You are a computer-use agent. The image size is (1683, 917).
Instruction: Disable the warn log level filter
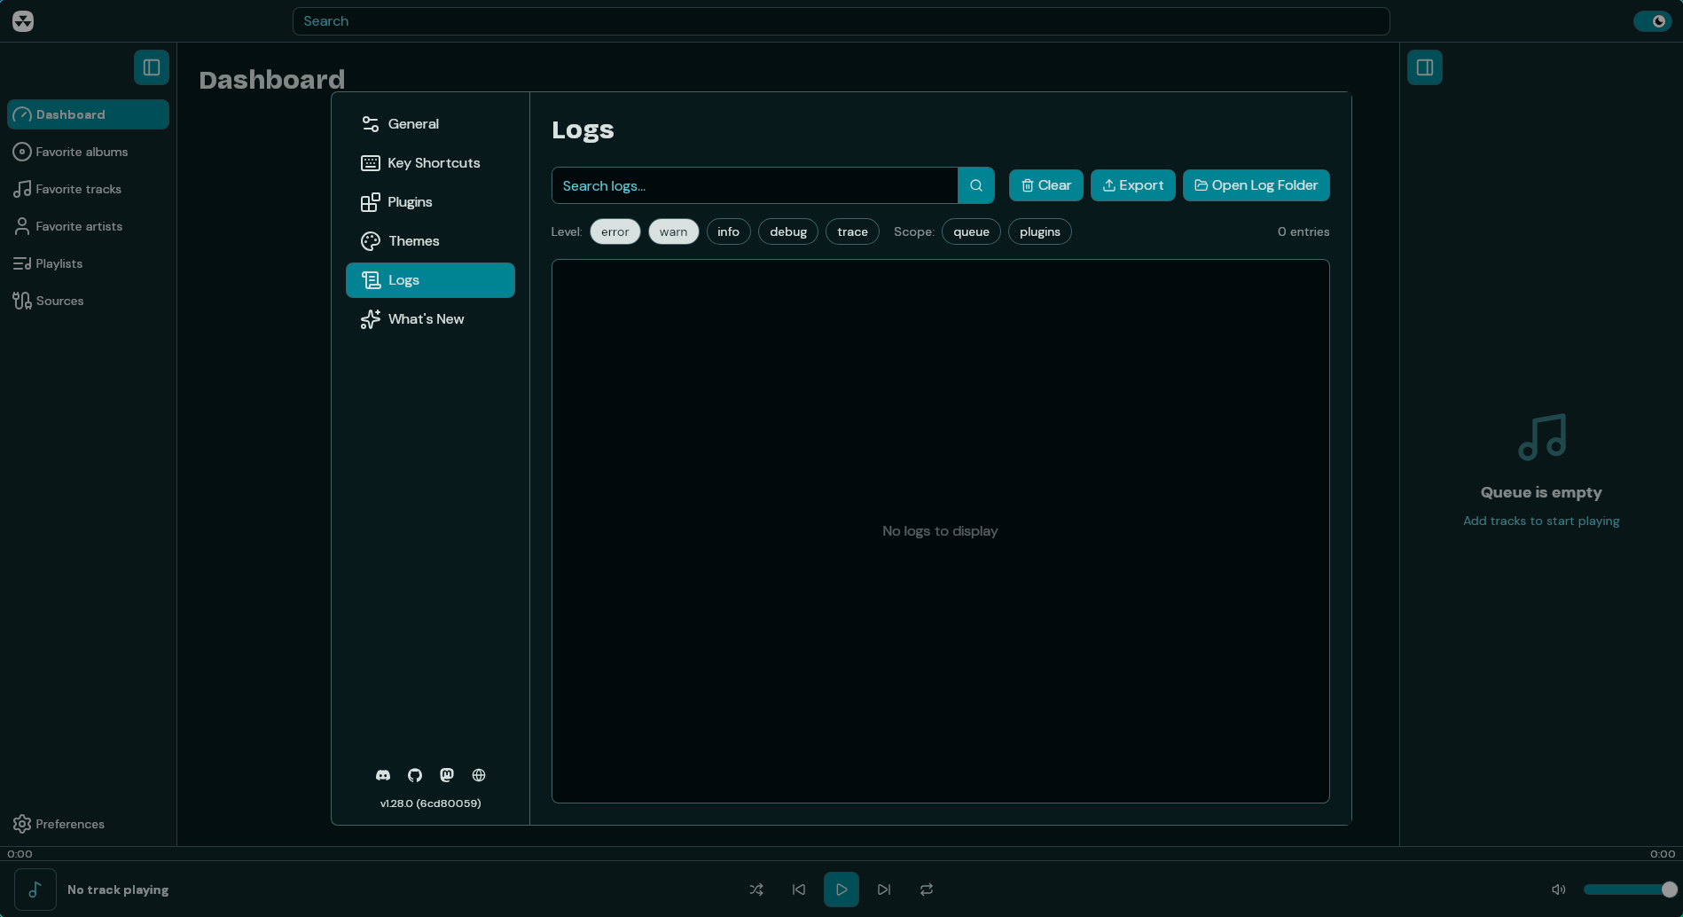(673, 231)
